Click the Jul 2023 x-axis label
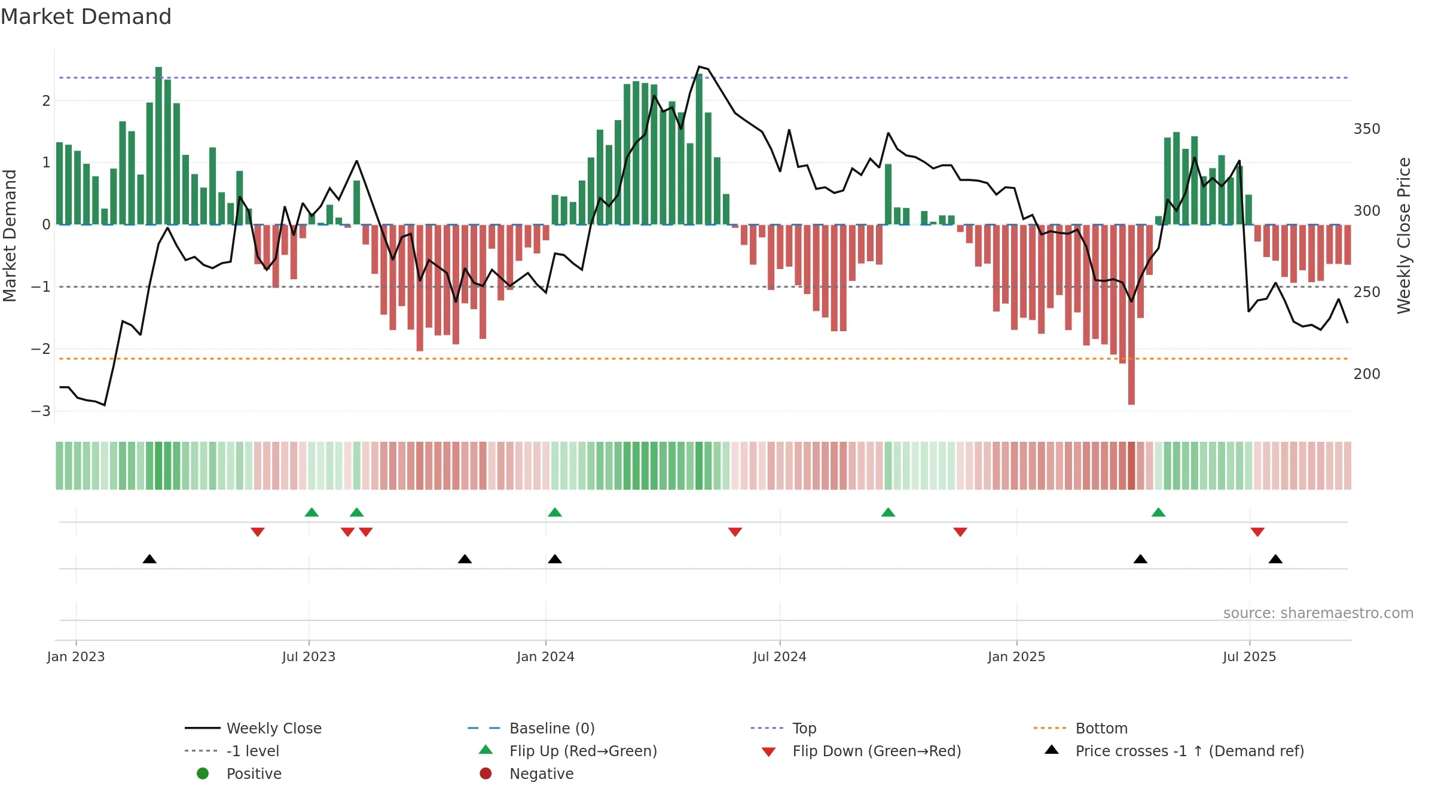This screenshot has width=1435, height=807. point(309,656)
